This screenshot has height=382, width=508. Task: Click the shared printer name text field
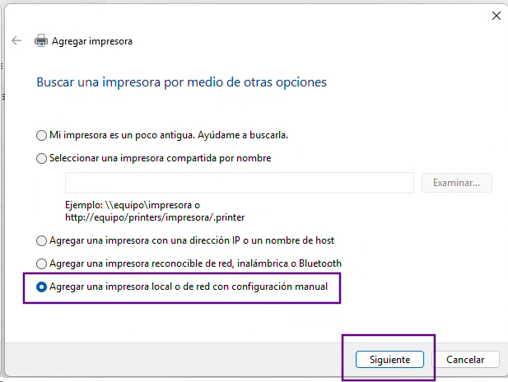point(239,183)
